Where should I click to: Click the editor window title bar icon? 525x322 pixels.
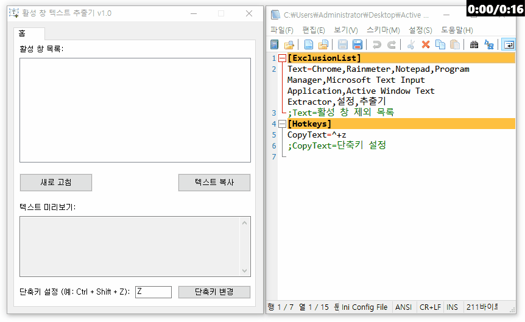coord(275,15)
